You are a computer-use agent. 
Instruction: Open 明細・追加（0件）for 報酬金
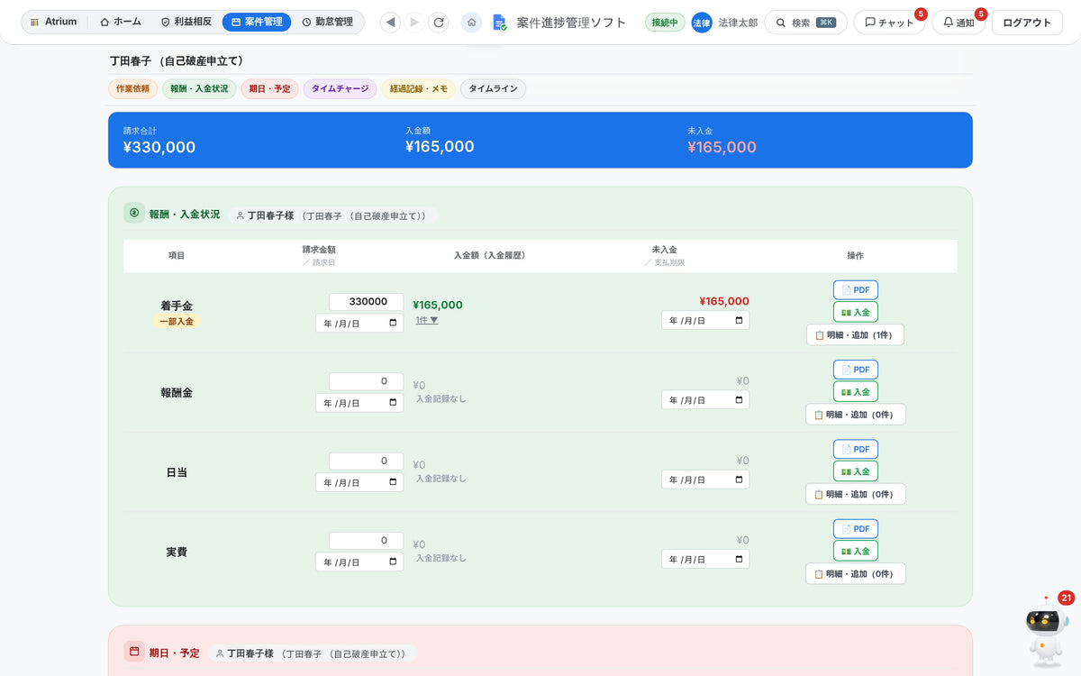point(856,415)
